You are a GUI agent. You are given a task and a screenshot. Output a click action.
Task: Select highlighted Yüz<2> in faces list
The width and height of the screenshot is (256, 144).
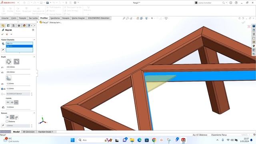tap(20, 46)
